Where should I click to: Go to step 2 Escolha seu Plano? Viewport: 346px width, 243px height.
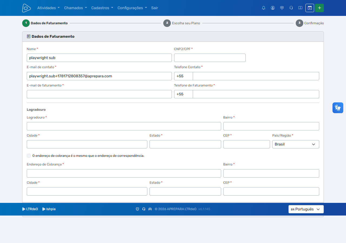[182, 23]
